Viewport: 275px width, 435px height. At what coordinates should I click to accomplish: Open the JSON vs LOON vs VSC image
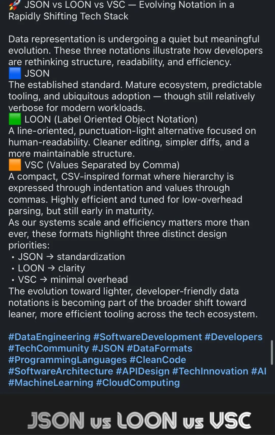pos(137,415)
